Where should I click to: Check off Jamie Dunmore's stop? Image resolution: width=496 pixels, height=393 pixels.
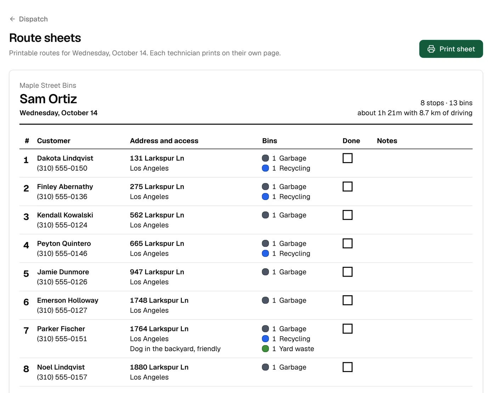tap(348, 272)
